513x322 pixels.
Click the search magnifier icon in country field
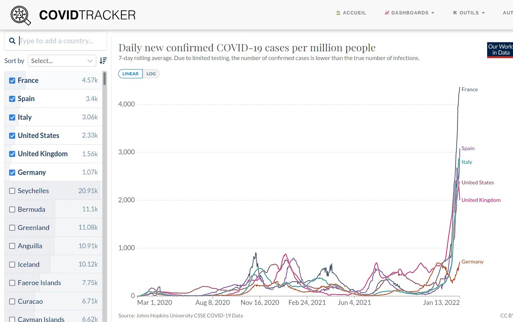click(12, 41)
